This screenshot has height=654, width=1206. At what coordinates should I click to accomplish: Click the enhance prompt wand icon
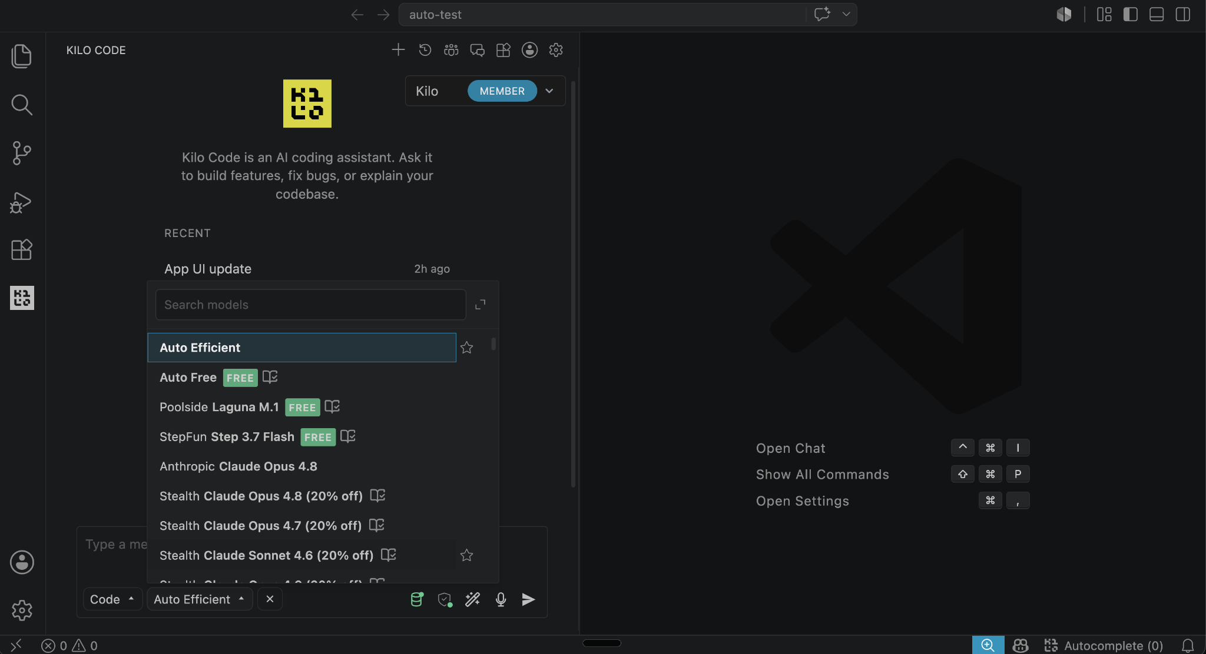click(473, 599)
